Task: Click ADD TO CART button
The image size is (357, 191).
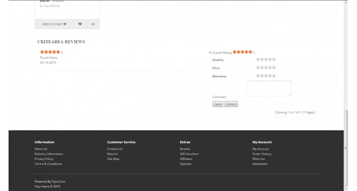Action: 54,24
